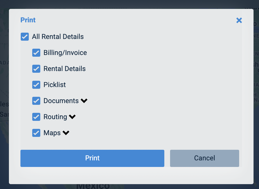Viewport: 259px width, 189px height.
Task: Click the Print dialog title
Action: [28, 20]
